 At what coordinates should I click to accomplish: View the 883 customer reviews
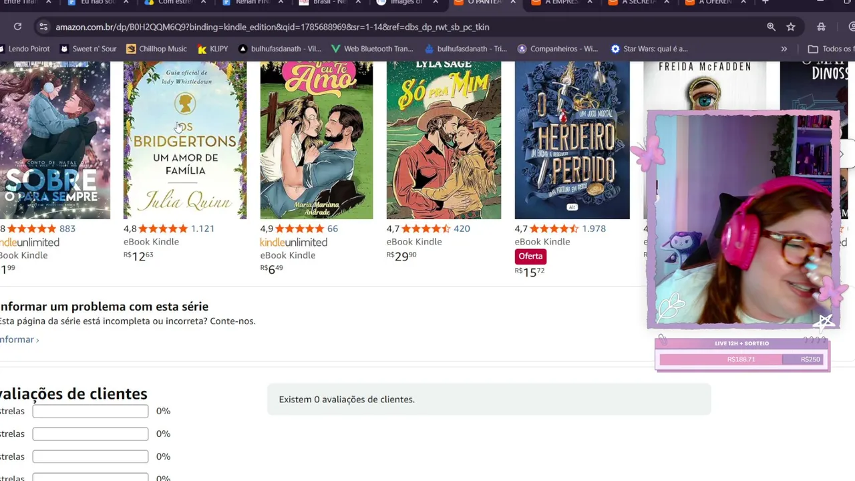click(x=67, y=228)
